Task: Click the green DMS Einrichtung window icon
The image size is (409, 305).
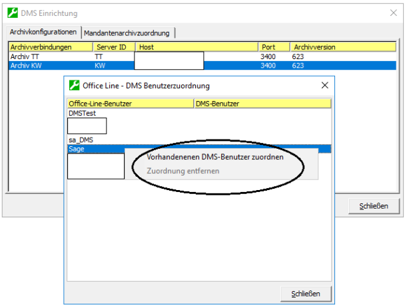Action: coord(12,13)
